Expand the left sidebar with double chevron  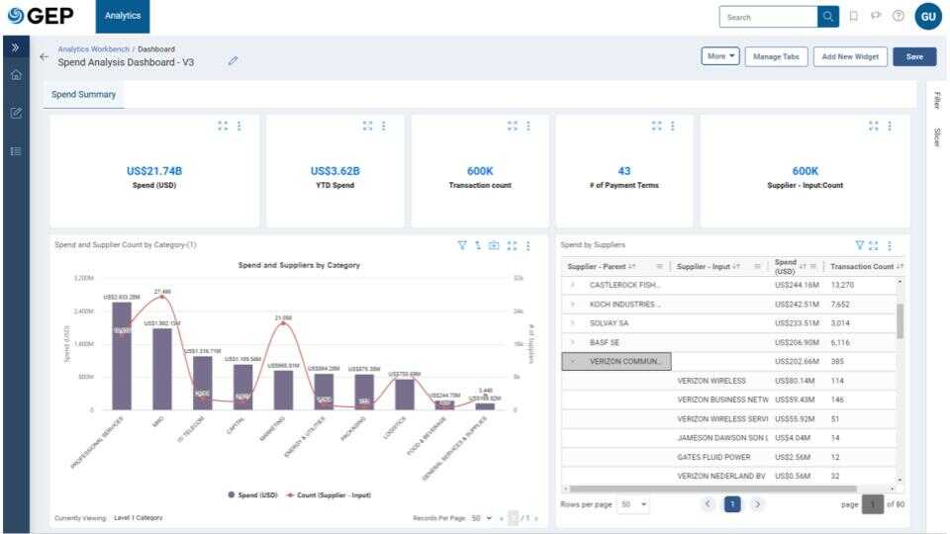(x=16, y=47)
